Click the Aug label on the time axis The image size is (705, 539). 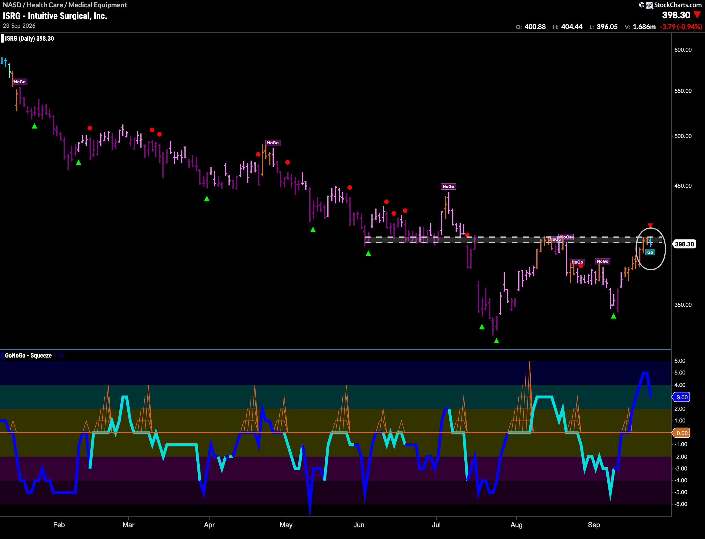(517, 525)
